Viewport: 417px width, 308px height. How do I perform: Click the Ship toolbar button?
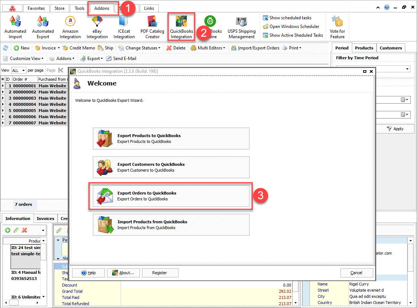(x=106, y=48)
